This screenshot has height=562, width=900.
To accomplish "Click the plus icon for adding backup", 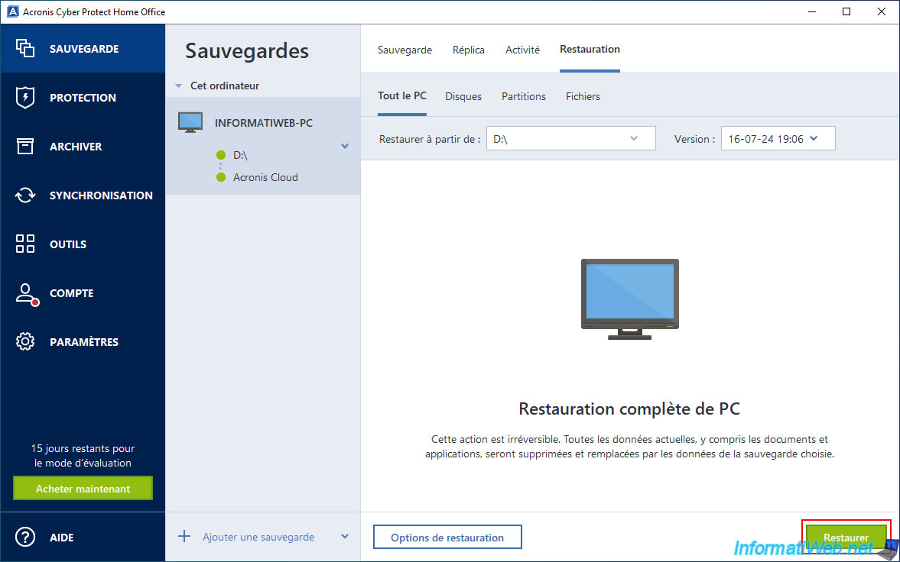I will click(184, 537).
